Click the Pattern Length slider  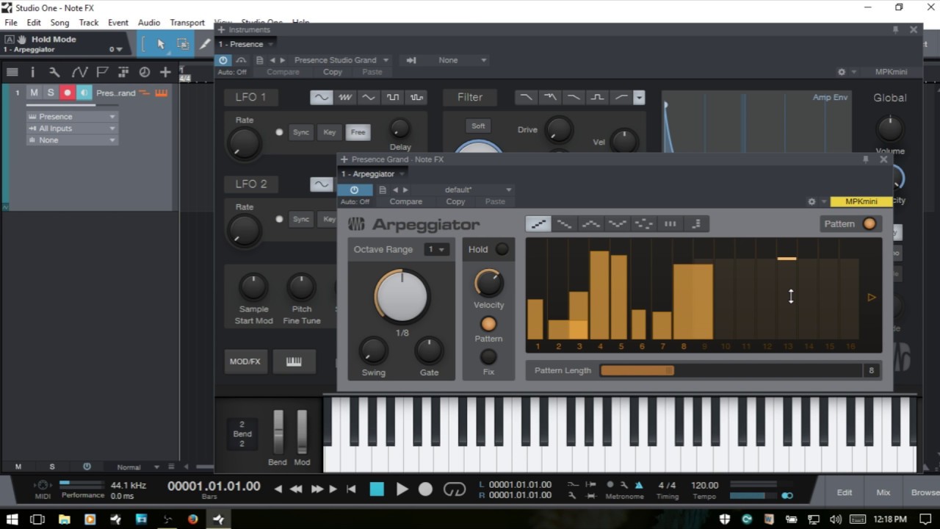[x=731, y=370]
